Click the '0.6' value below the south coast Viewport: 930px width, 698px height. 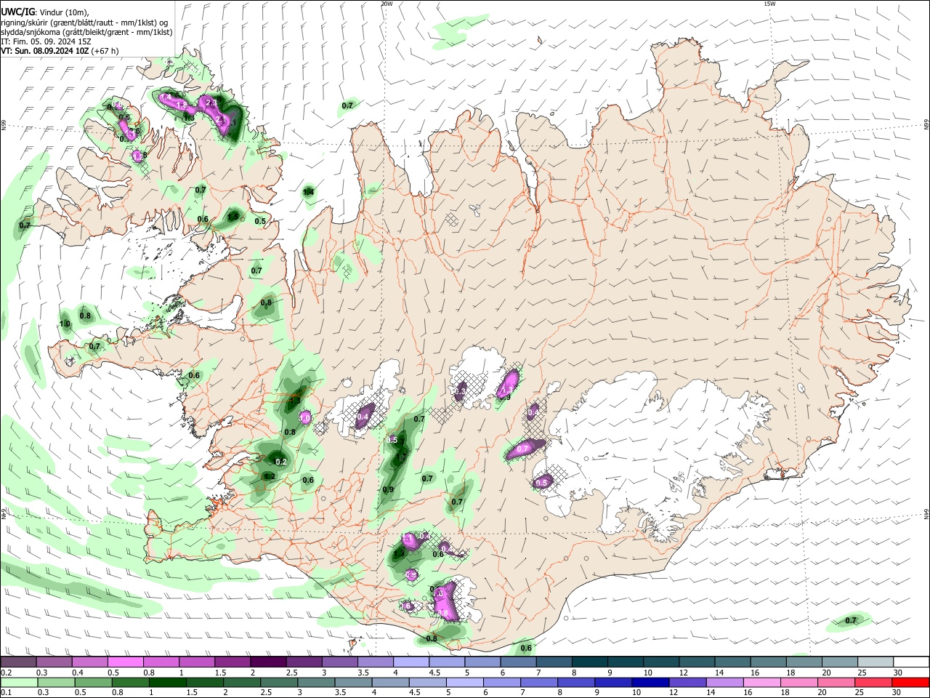pos(526,648)
